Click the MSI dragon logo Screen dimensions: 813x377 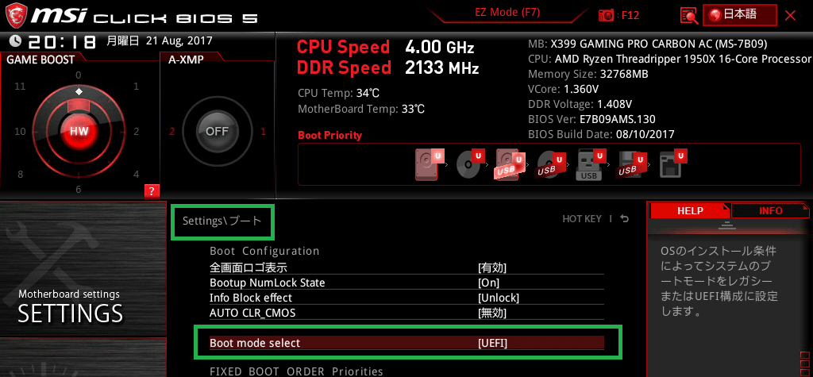[16, 14]
